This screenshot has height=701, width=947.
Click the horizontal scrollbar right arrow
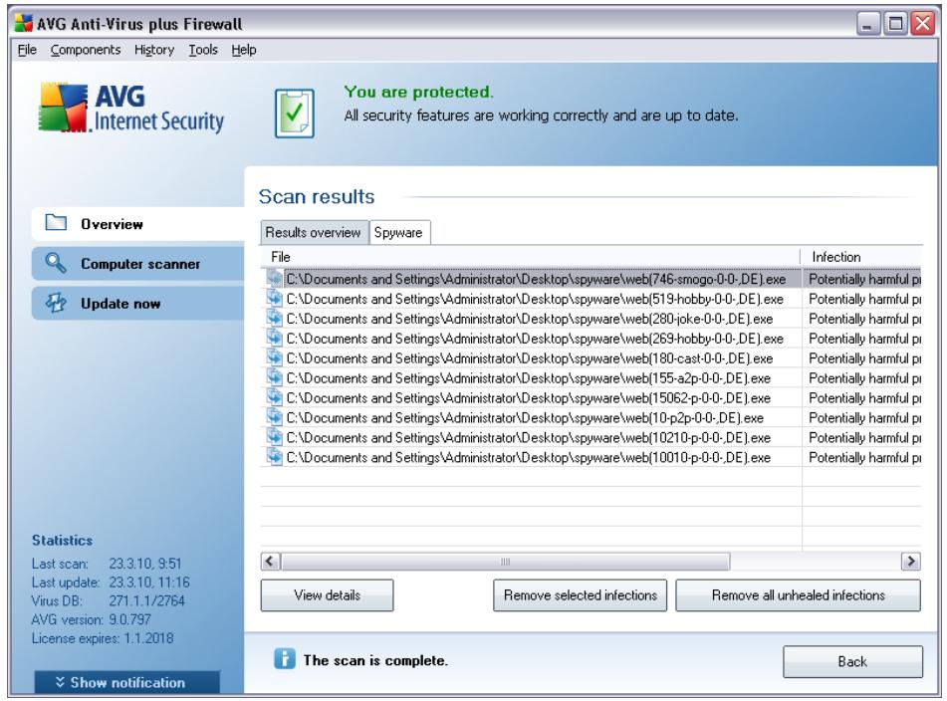tap(911, 562)
